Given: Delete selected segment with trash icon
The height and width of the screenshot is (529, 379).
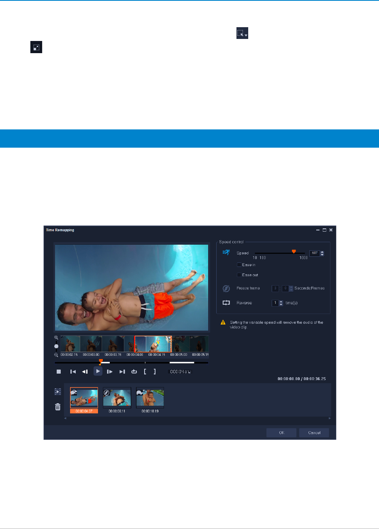Looking at the screenshot, I should tap(58, 407).
